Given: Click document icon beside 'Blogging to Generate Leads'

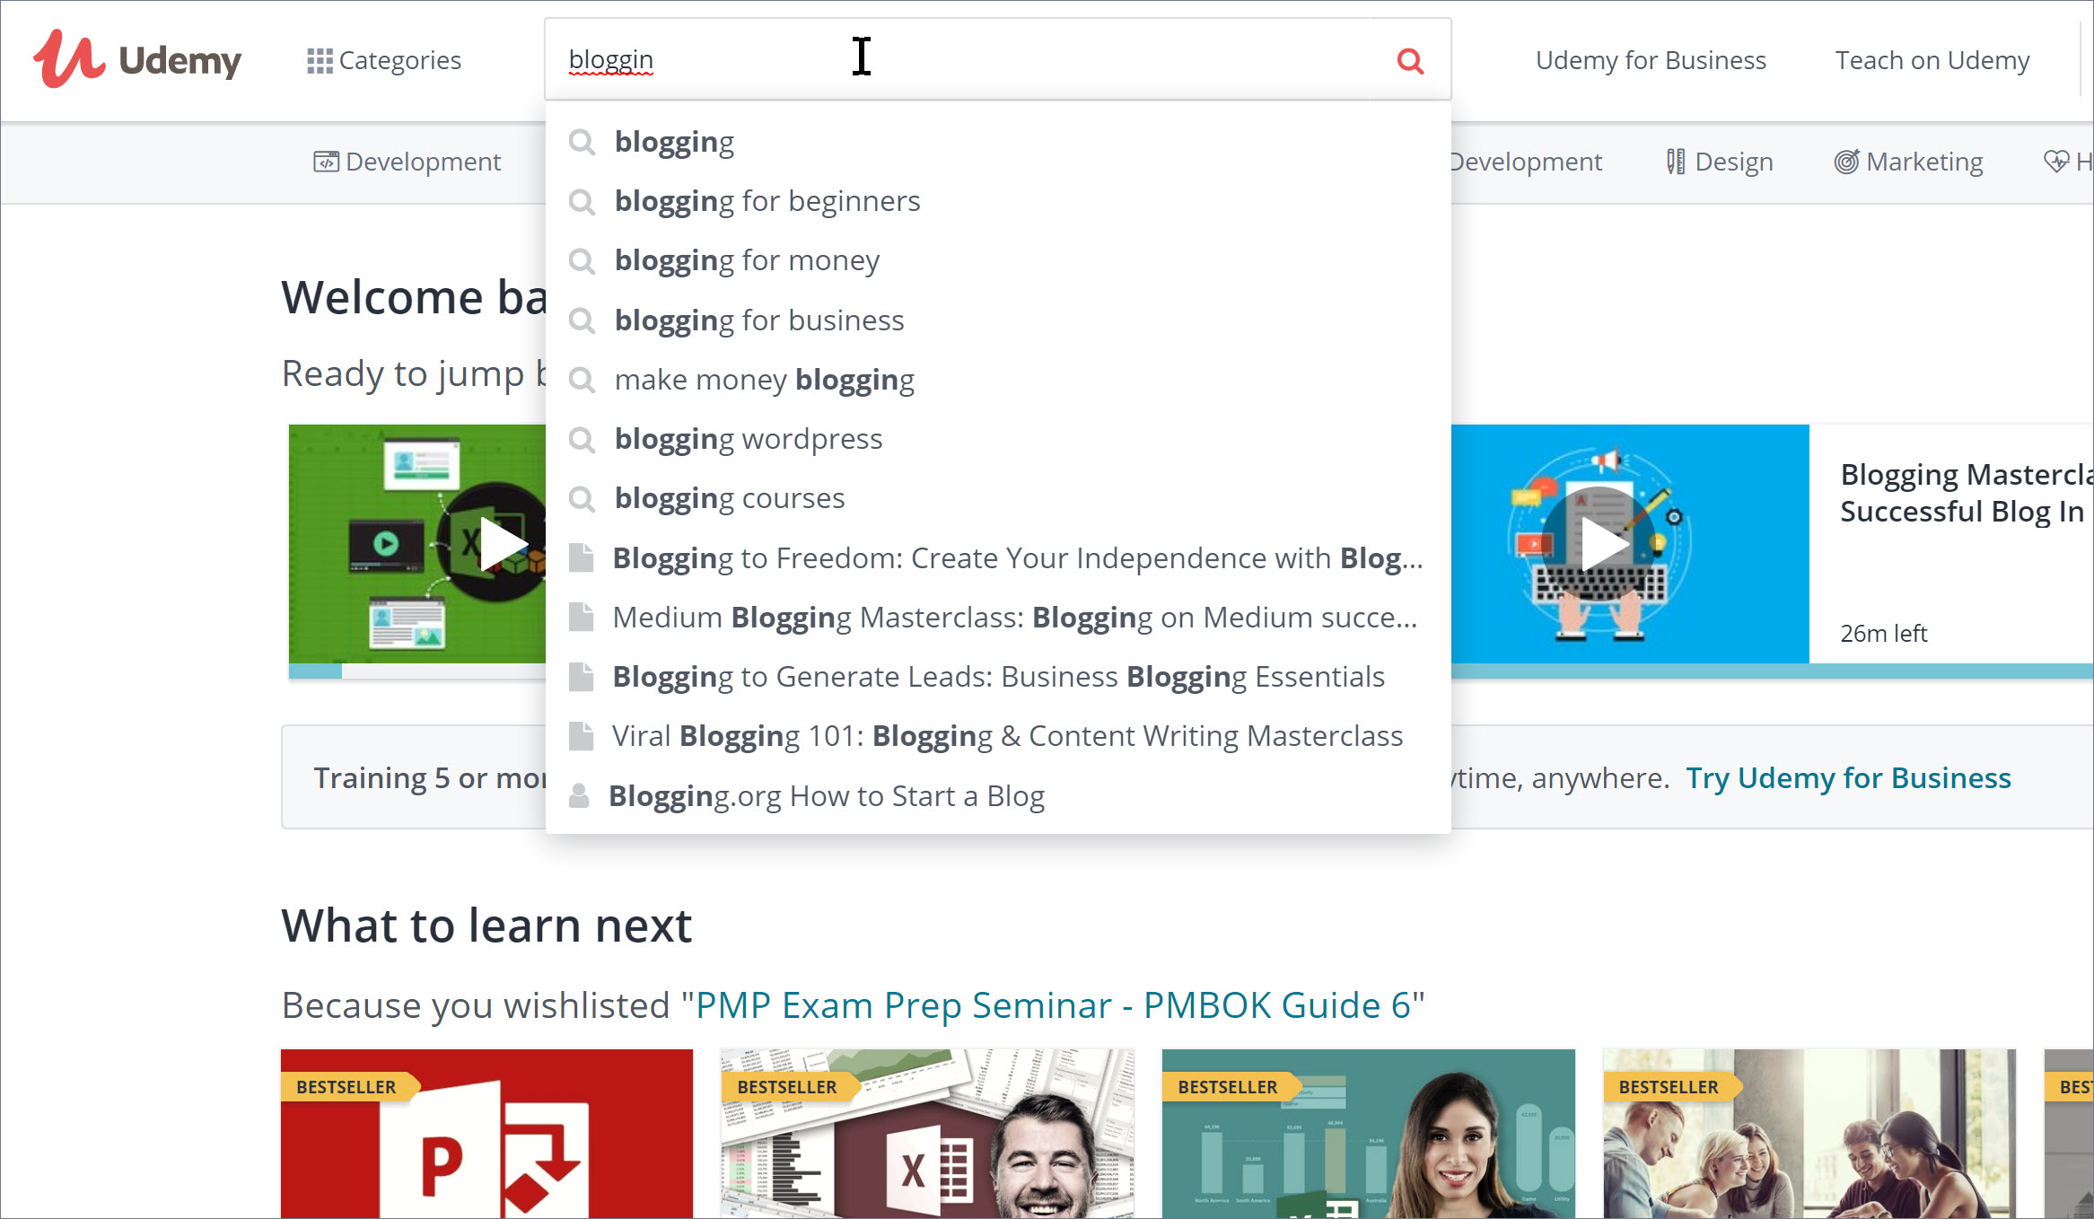Looking at the screenshot, I should [581, 676].
